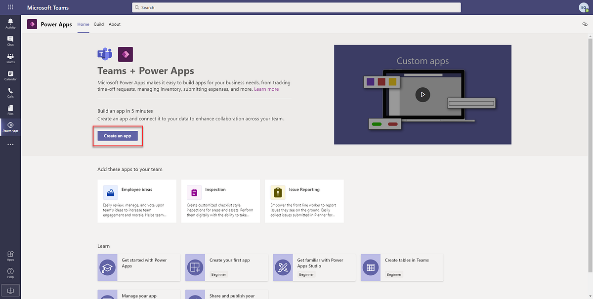593x299 pixels.
Task: Open the EG profile avatar
Action: [x=583, y=7]
